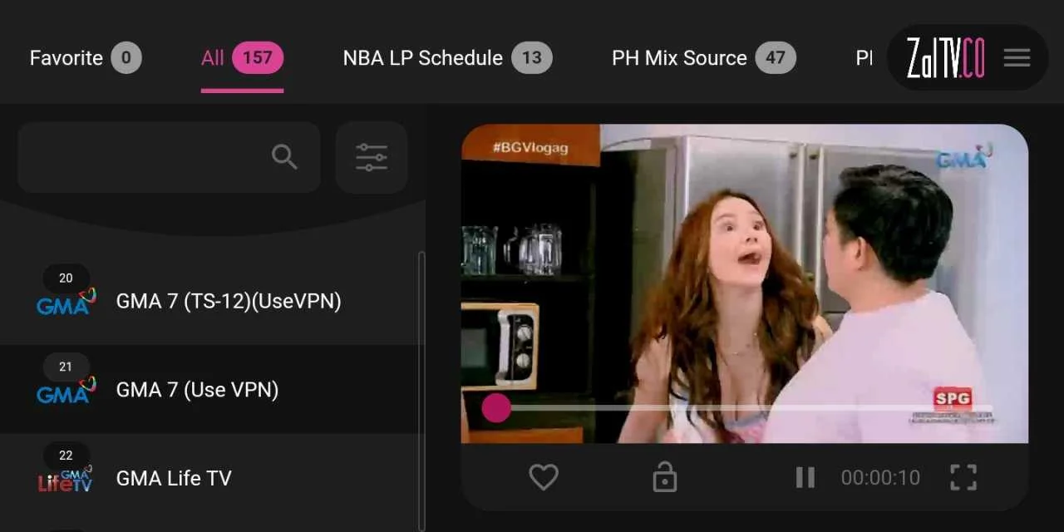Image resolution: width=1064 pixels, height=532 pixels.
Task: Focus the channel search input field
Action: point(169,157)
